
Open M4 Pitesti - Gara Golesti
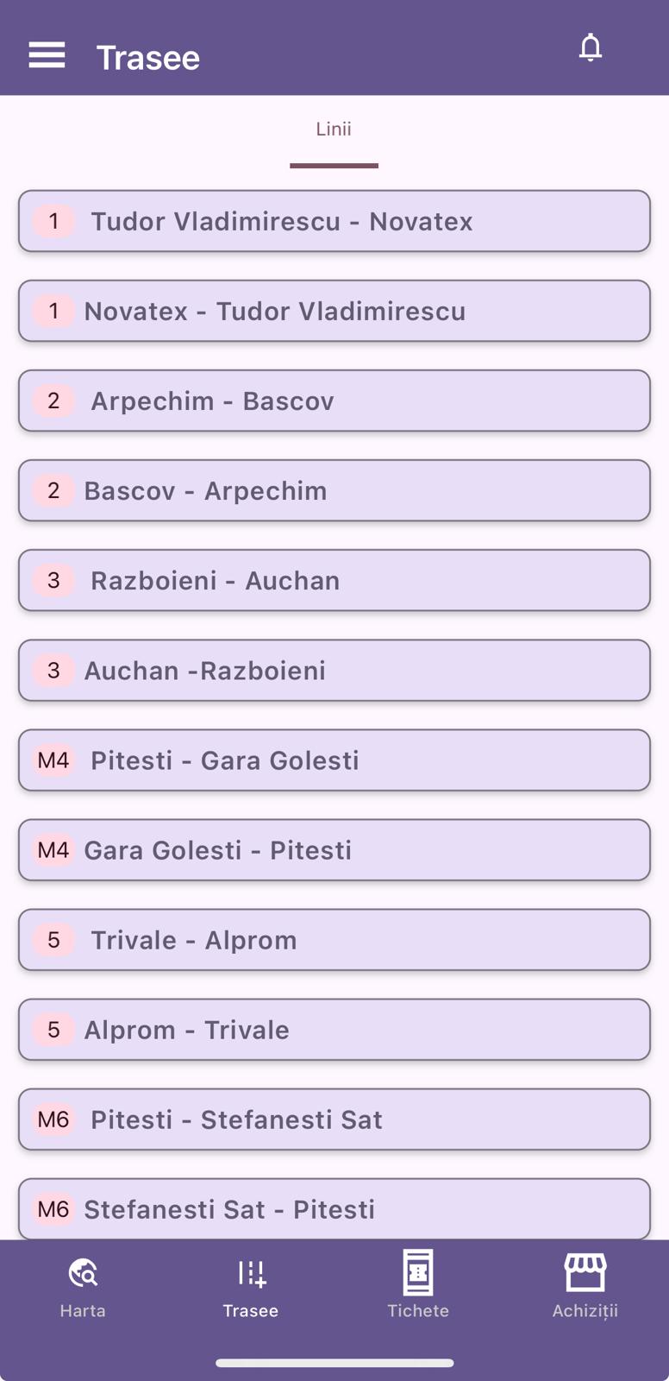[x=334, y=760]
